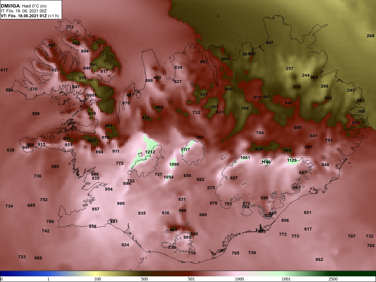The image size is (376, 282).
Task: Click the 1212 value on the map
Action: (150, 152)
